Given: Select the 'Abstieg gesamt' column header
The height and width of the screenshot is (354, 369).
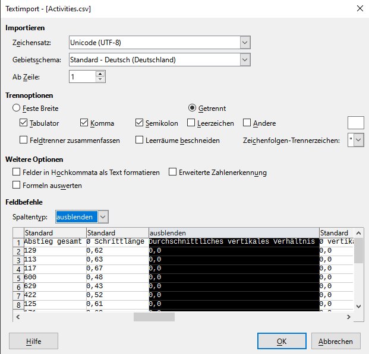Looking at the screenshot, I should pyautogui.click(x=55, y=233).
